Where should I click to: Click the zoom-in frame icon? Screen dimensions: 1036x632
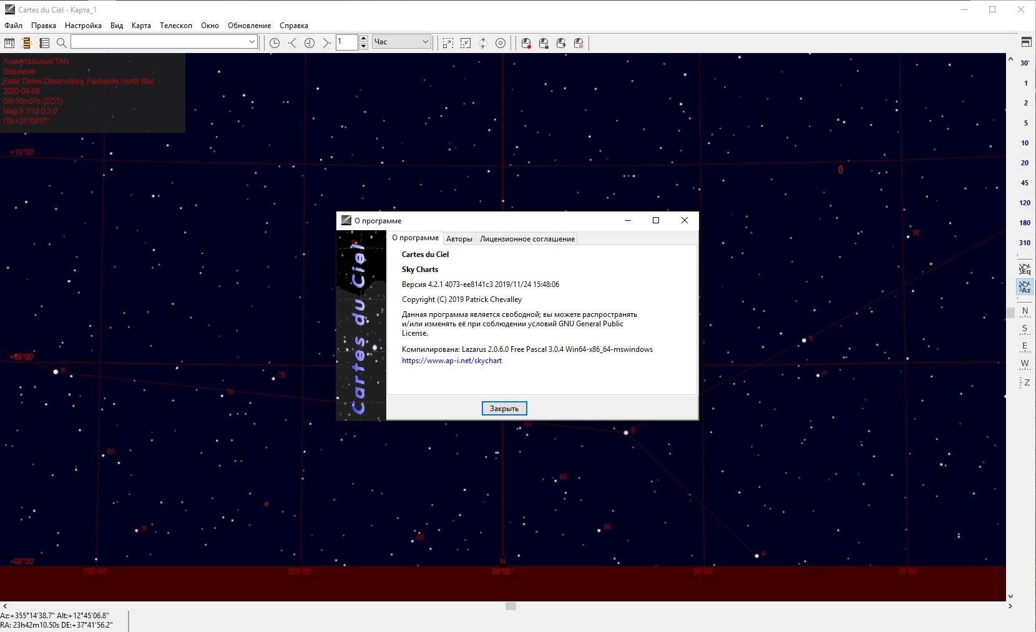pyautogui.click(x=448, y=43)
